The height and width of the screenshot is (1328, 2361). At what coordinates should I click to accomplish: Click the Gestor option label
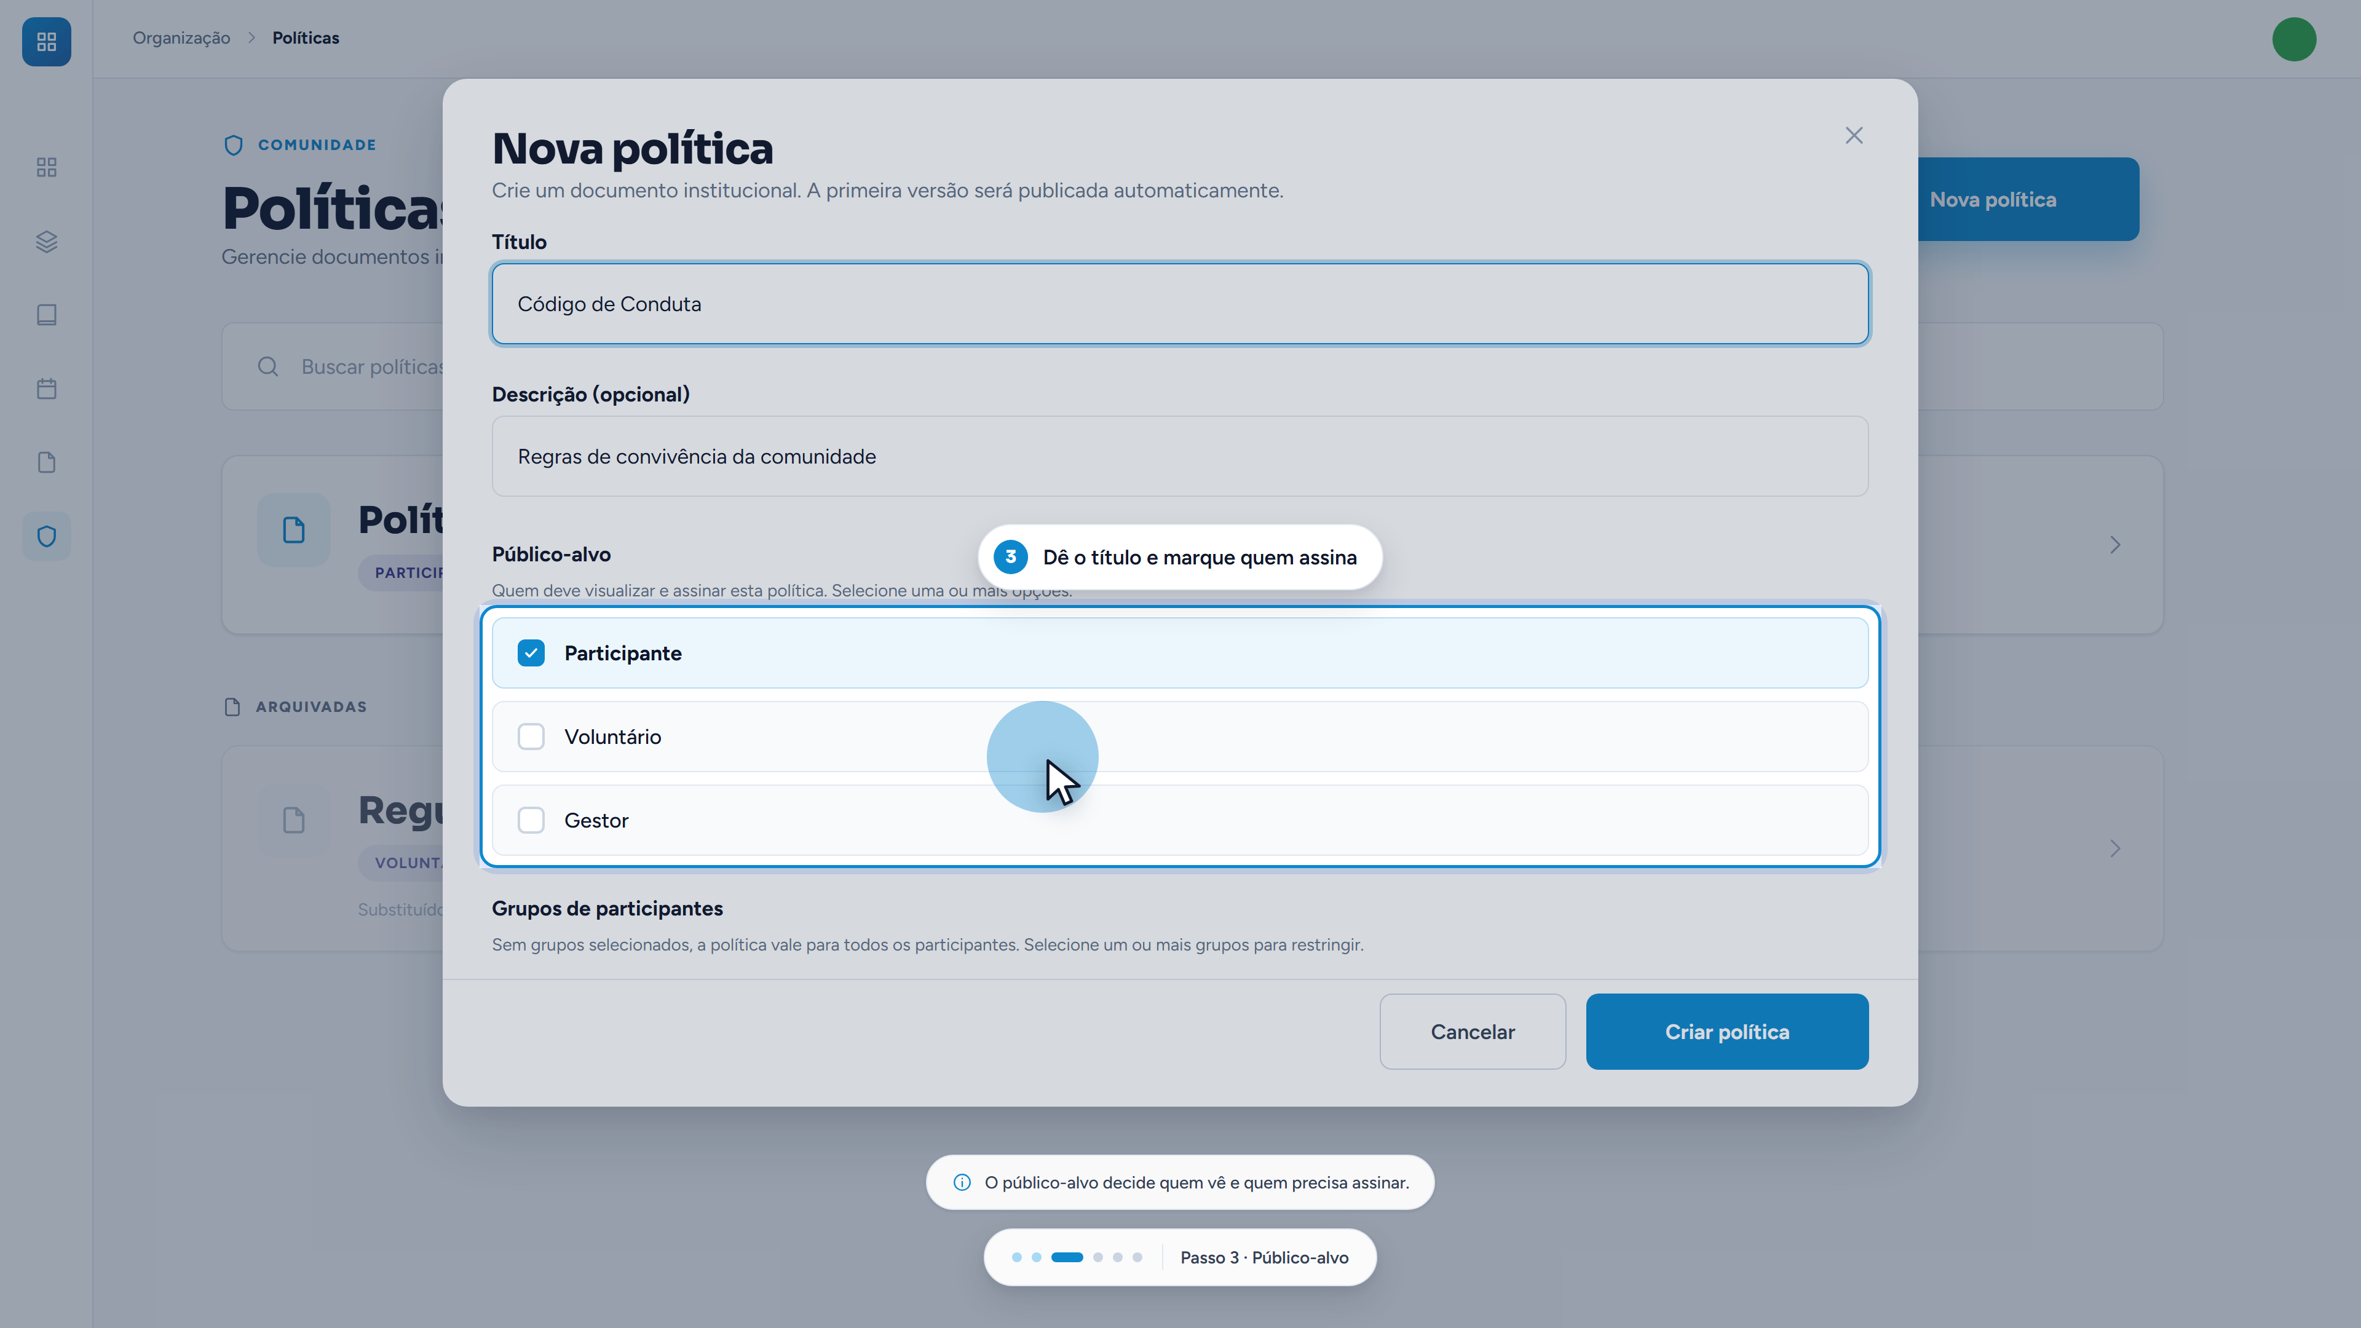click(x=596, y=820)
